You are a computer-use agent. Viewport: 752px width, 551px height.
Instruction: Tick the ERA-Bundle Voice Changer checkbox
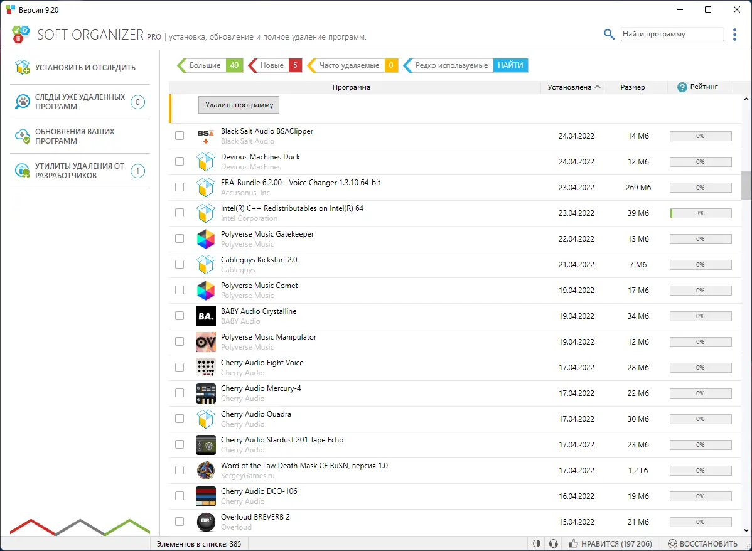coord(180,187)
